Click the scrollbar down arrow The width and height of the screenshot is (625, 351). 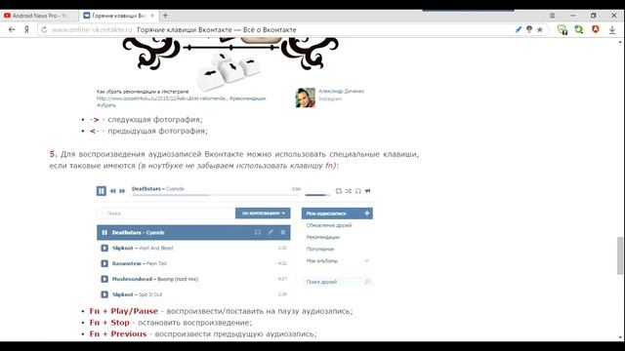(620, 337)
